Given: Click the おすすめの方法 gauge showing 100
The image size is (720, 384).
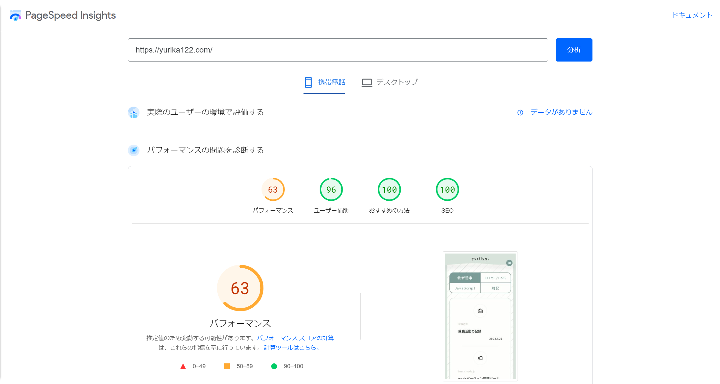Looking at the screenshot, I should (x=389, y=189).
